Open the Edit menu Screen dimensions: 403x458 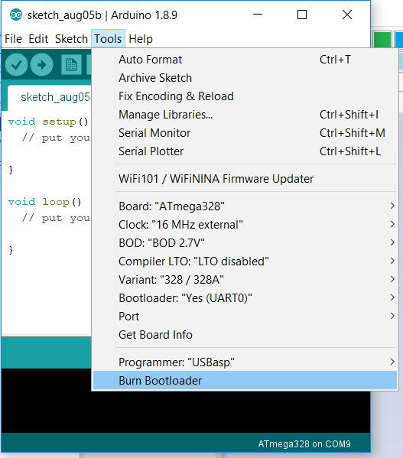[38, 39]
